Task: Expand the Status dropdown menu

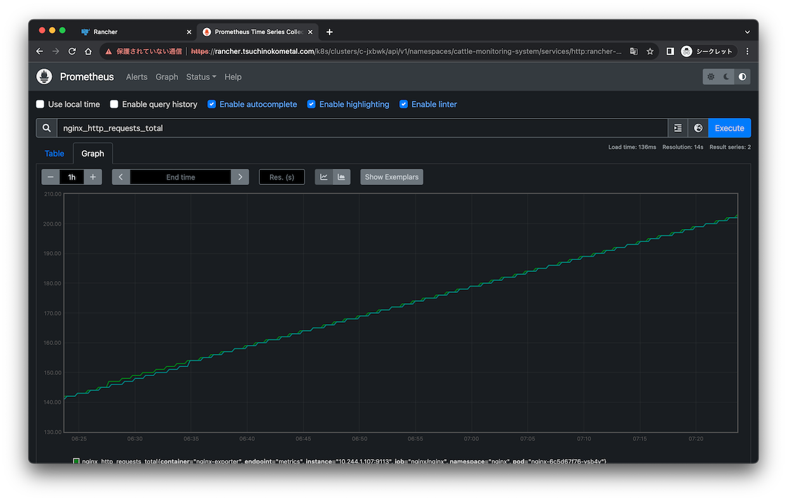Action: pos(201,77)
